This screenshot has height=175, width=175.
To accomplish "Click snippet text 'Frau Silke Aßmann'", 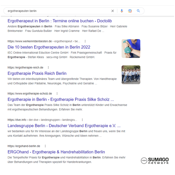I will click(x=67, y=27).
